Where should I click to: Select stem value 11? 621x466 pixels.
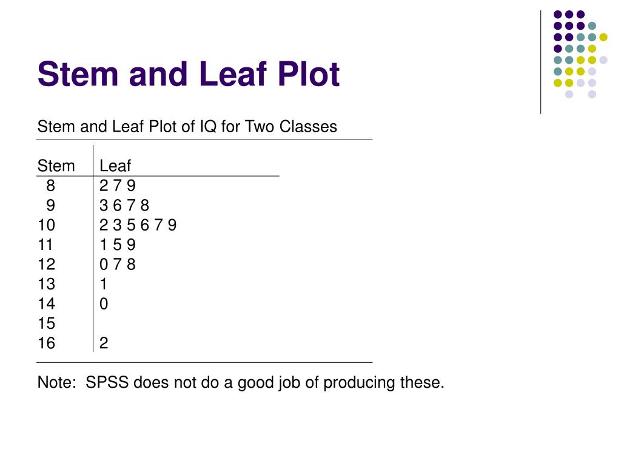[45, 245]
